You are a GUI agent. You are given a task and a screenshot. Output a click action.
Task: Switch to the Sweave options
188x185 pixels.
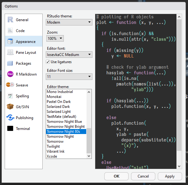click(24, 85)
